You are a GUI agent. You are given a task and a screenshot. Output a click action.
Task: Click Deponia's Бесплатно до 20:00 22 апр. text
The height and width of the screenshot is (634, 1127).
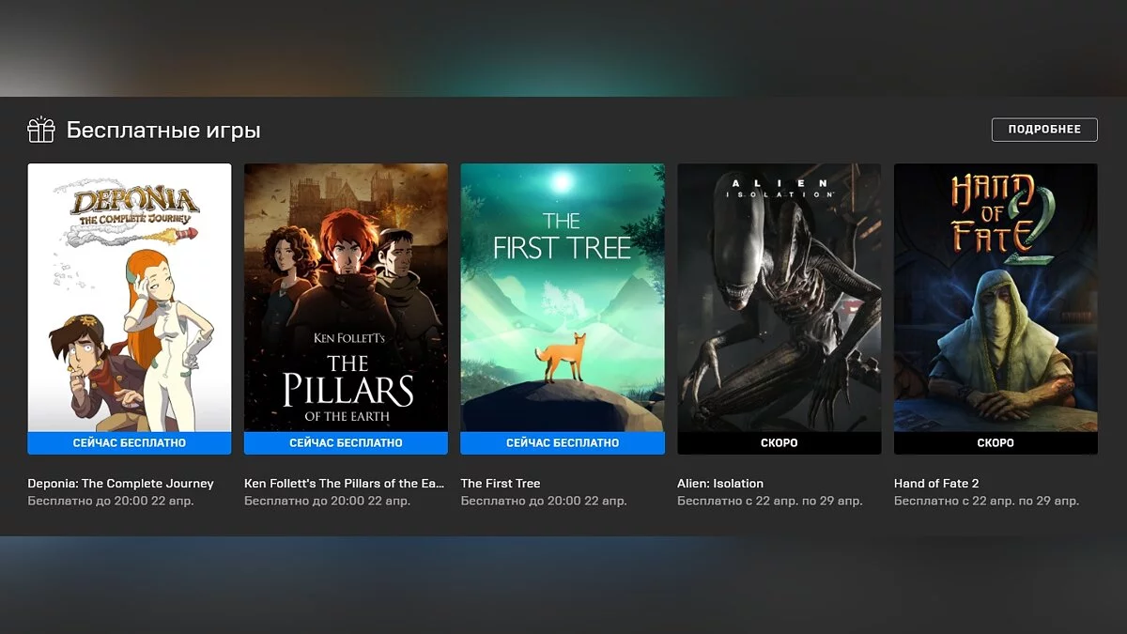pyautogui.click(x=111, y=502)
